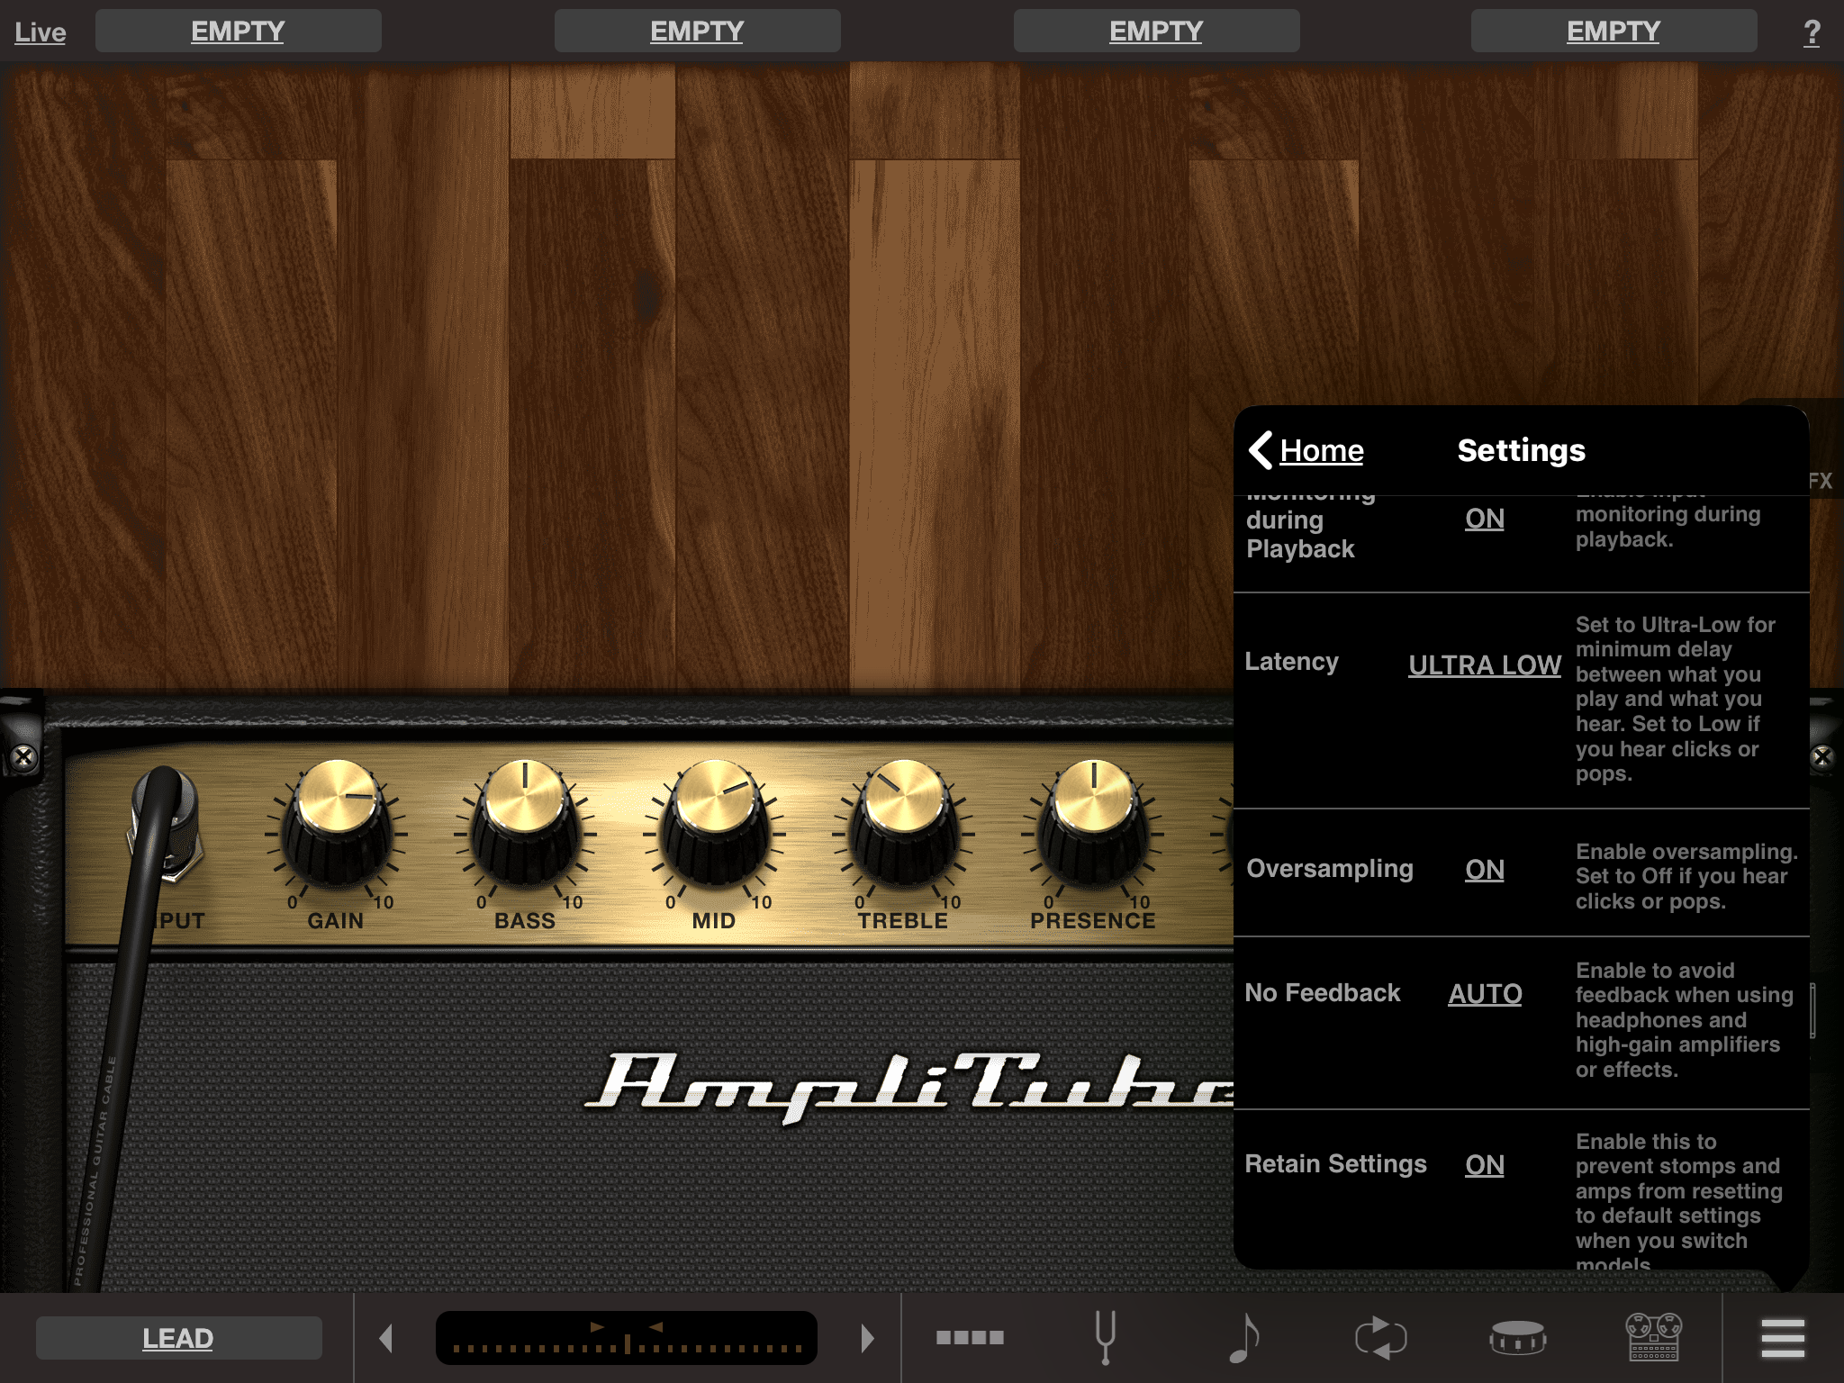Change Latency from ULTRA LOW
Screen dimensions: 1844x1383
1484,665
